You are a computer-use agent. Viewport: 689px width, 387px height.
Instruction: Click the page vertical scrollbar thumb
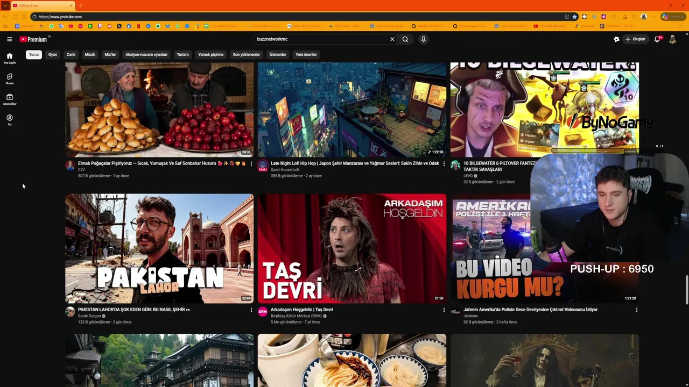pyautogui.click(x=686, y=290)
